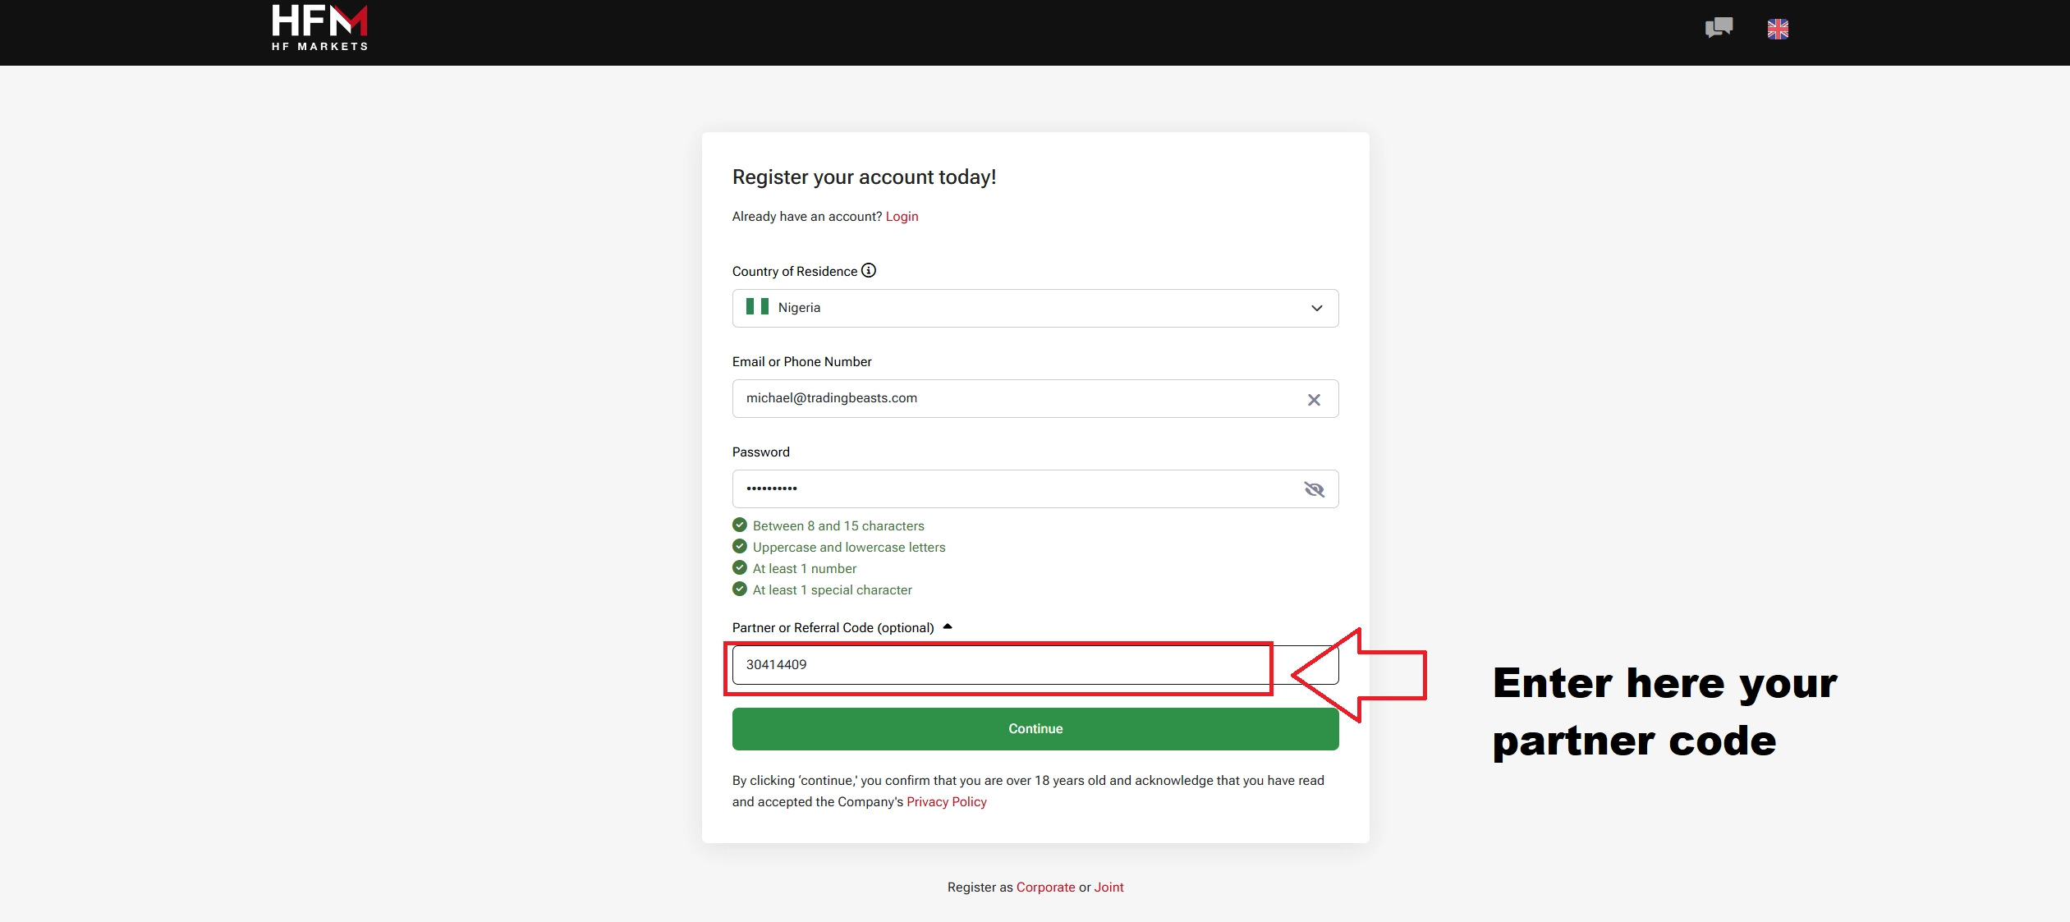Click check beside At least 1 special character
The height and width of the screenshot is (922, 2070).
(740, 589)
